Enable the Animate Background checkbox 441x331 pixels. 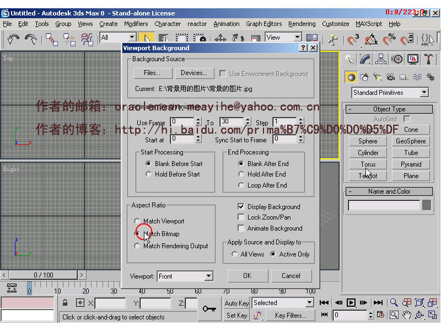point(241,228)
